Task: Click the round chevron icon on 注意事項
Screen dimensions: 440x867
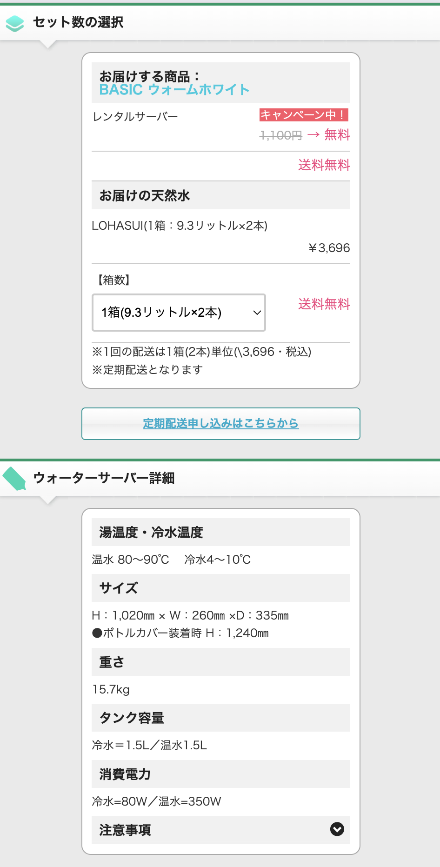Action: [x=337, y=829]
